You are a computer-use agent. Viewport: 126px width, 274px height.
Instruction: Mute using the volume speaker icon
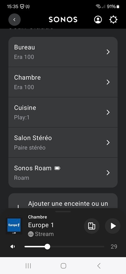[13, 247]
